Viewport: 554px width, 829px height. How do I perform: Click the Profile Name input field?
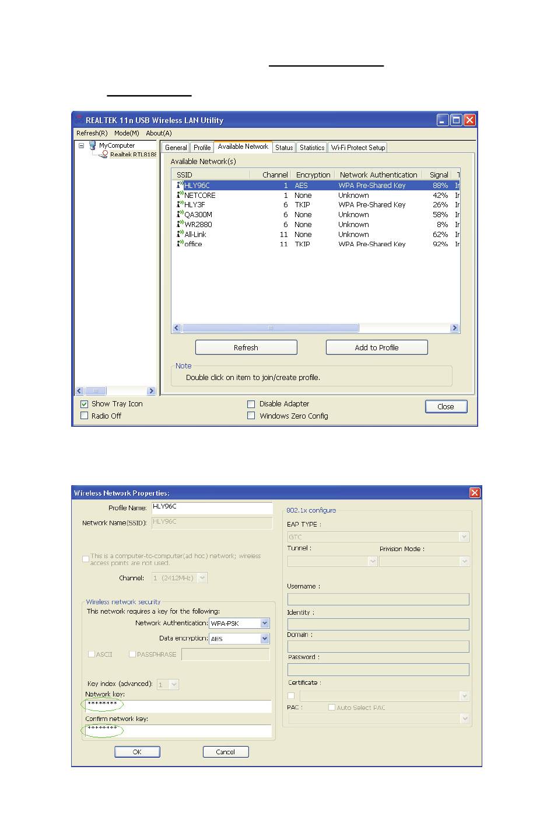[x=212, y=508]
